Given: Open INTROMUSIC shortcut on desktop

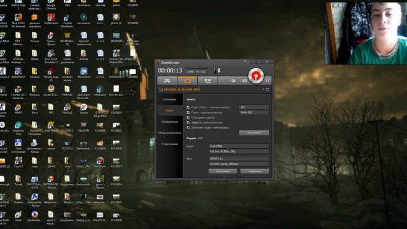Looking at the screenshot, I should pos(51,182).
